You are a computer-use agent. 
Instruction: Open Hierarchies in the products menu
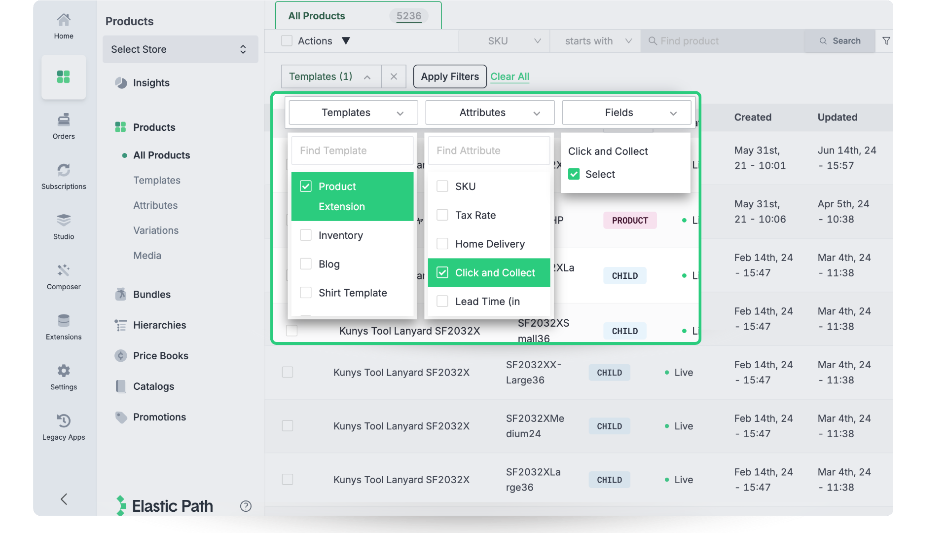pyautogui.click(x=159, y=325)
